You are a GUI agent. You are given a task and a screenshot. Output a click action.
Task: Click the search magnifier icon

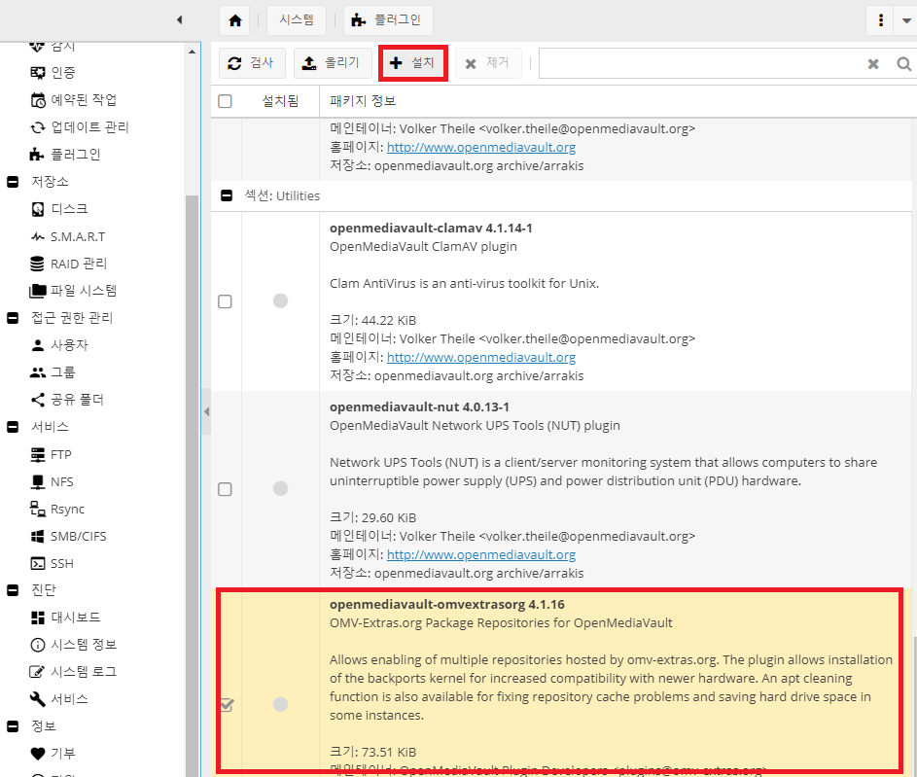click(x=903, y=64)
